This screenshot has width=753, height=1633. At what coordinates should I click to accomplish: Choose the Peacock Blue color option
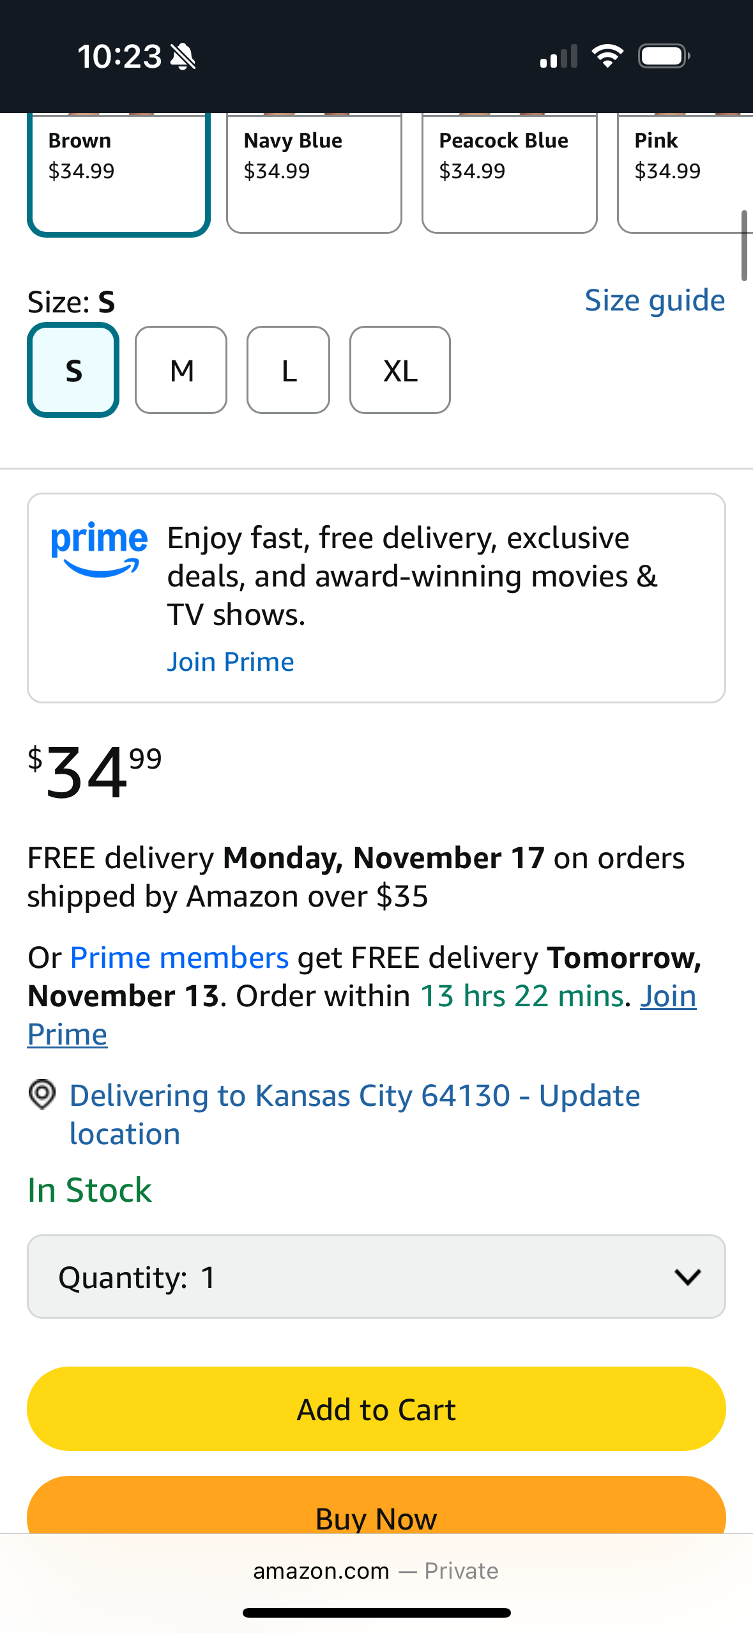pos(510,171)
